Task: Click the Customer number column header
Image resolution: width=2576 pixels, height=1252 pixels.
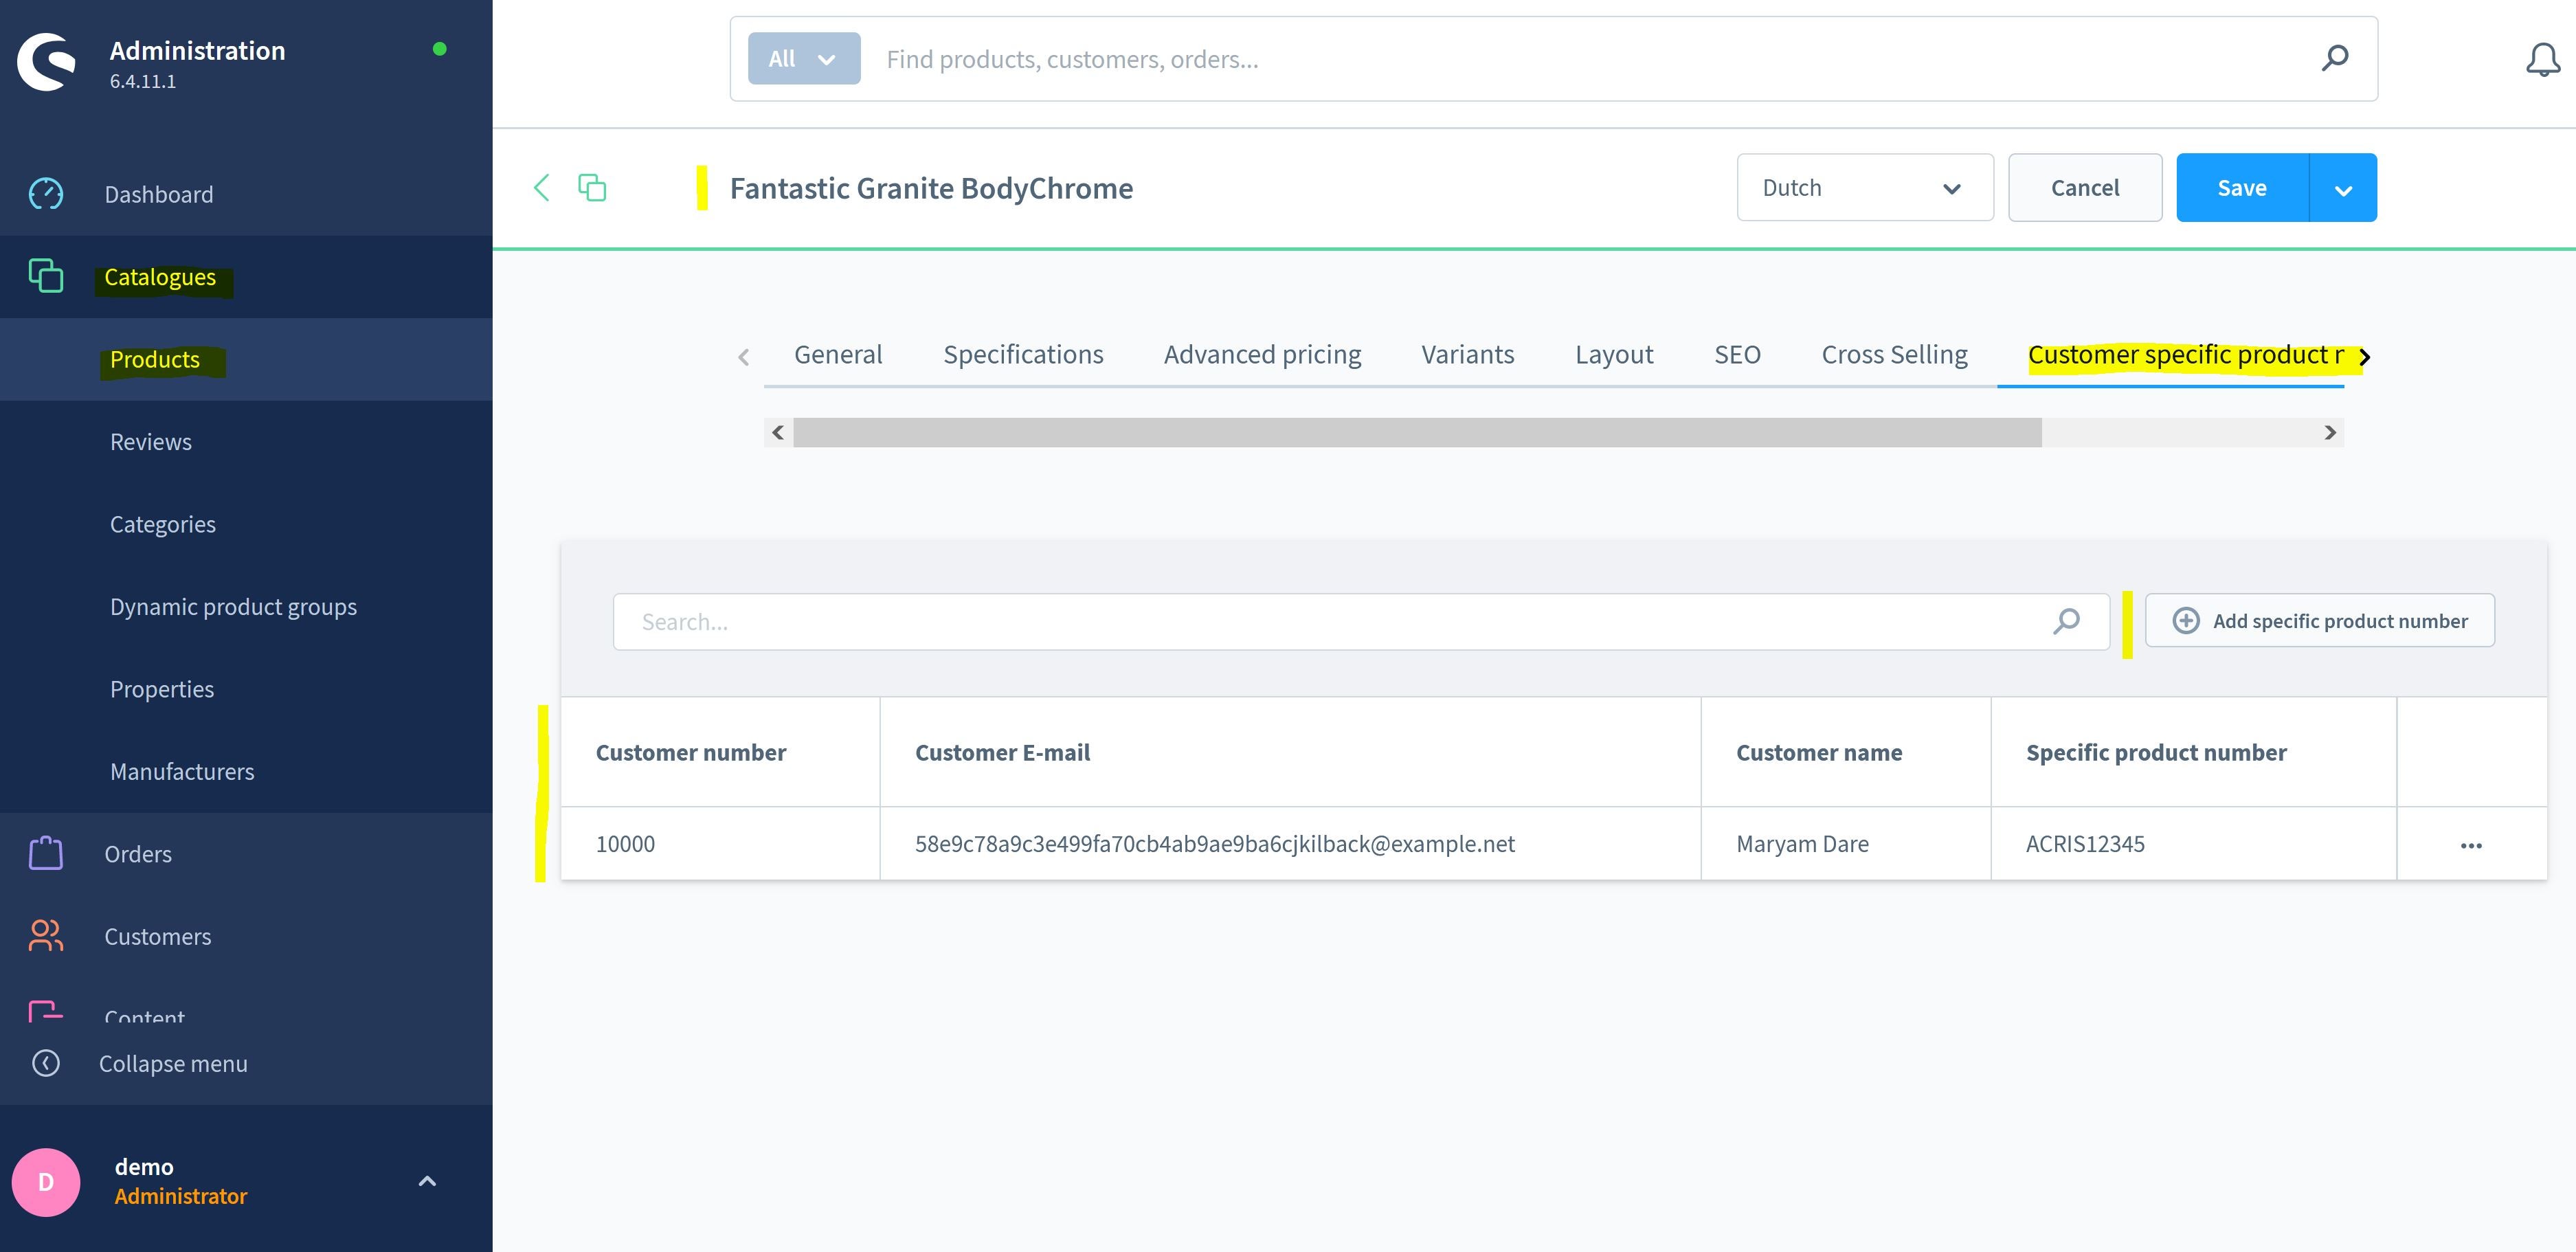Action: 721,752
